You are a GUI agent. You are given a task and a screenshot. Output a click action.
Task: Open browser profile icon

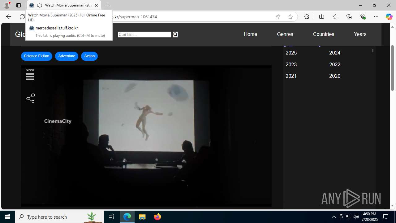click(7, 5)
